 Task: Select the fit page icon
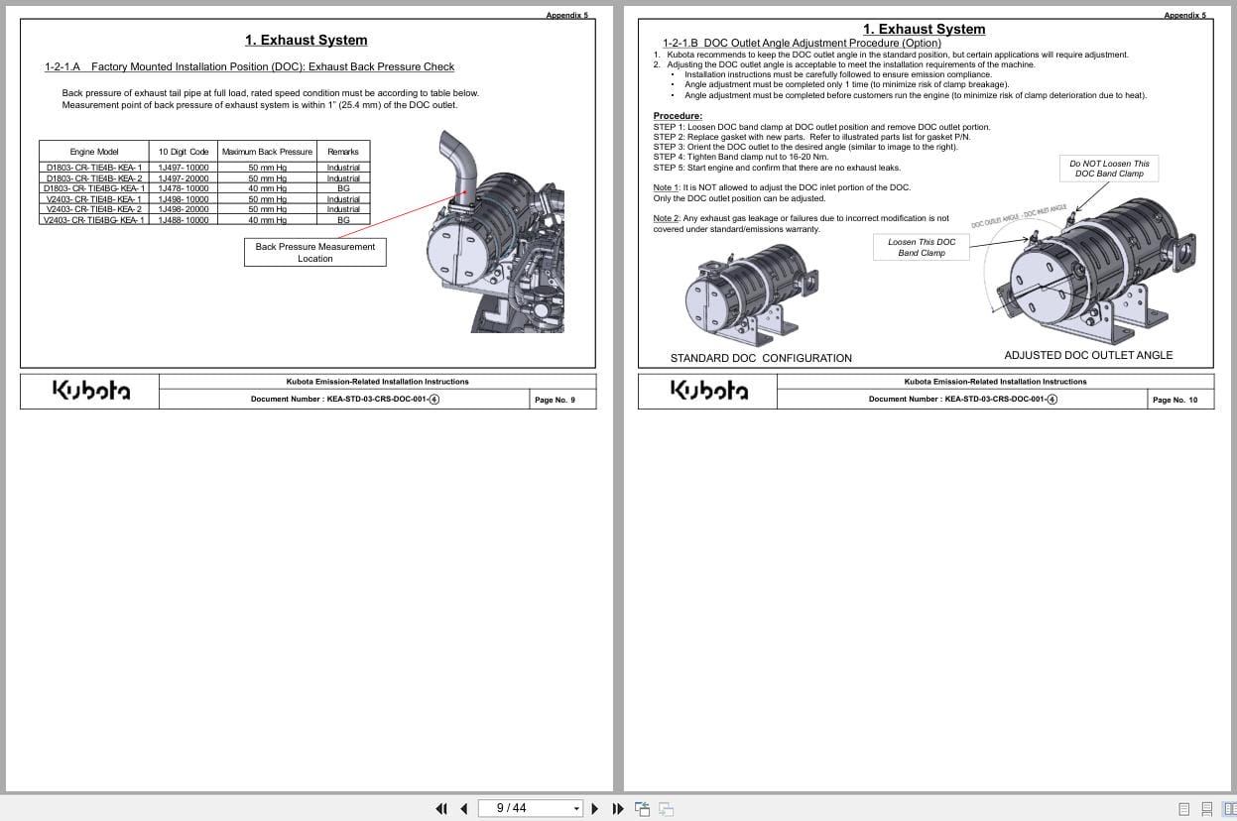(643, 808)
